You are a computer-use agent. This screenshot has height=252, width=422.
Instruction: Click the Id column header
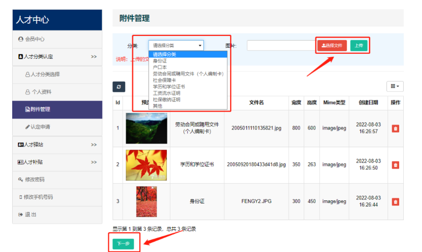(117, 103)
